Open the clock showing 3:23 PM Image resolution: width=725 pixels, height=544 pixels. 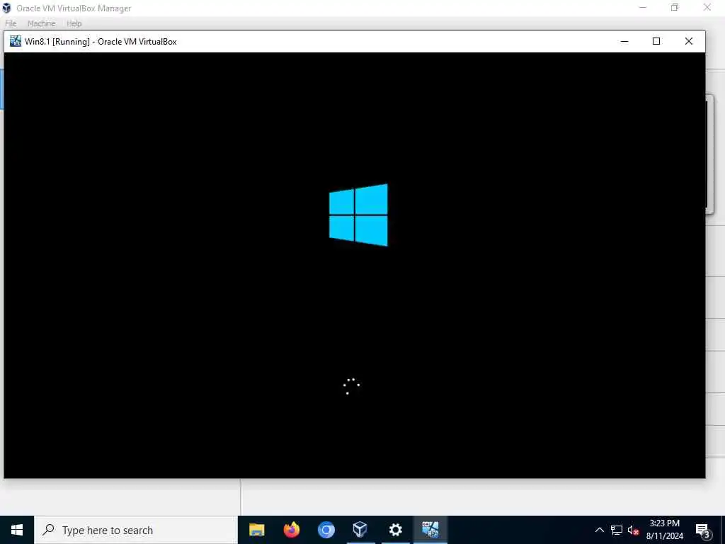point(664,530)
